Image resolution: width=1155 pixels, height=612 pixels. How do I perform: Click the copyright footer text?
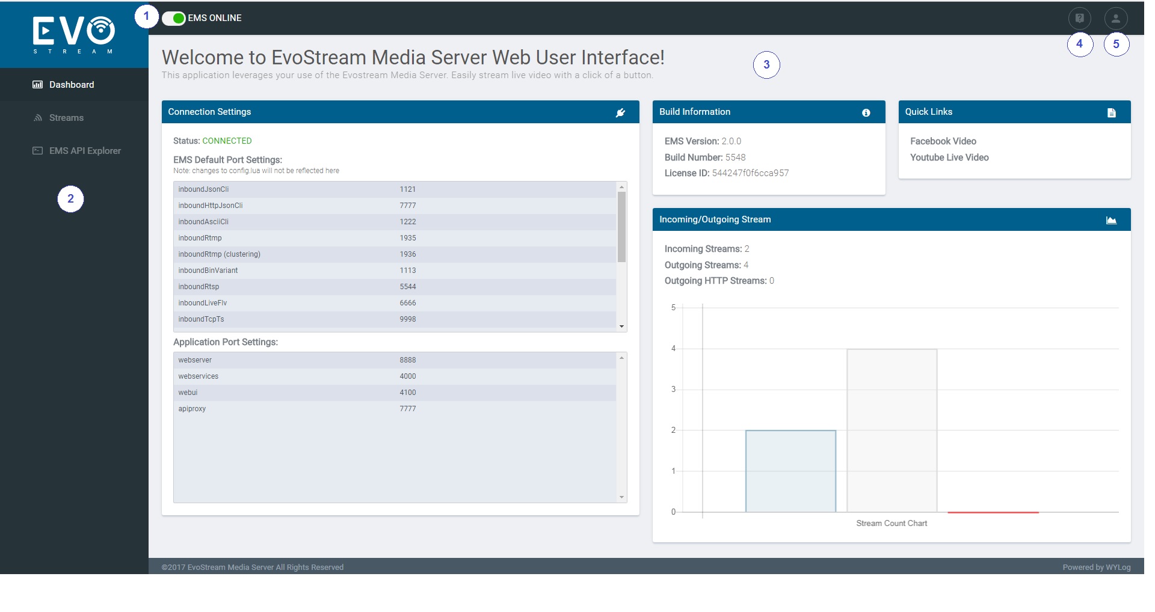253,568
